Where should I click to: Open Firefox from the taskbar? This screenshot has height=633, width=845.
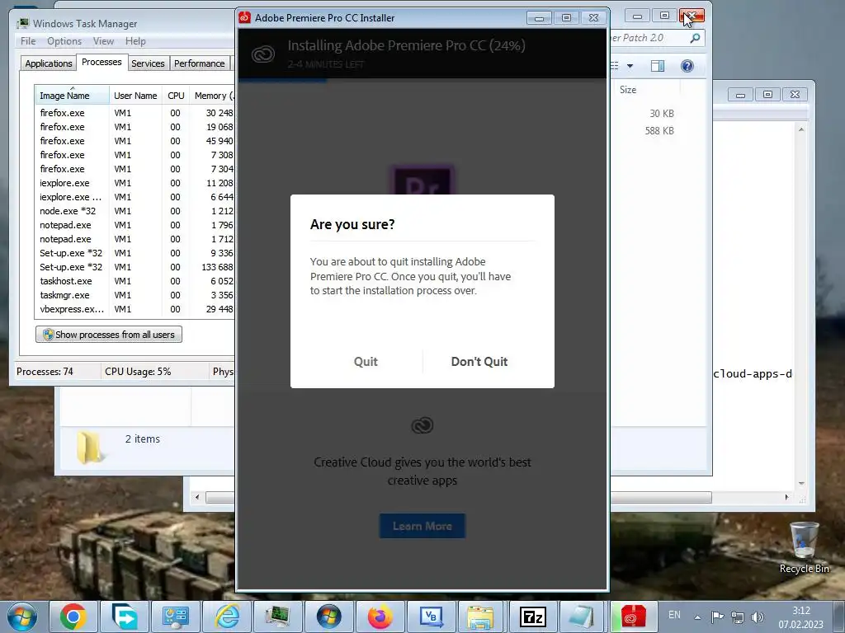coord(380,617)
